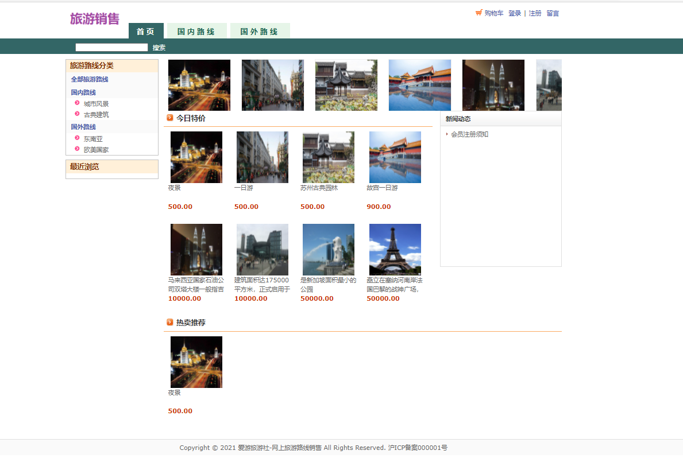The image size is (683, 462).
Task: Select the pink arrow icon next to 欧美国家
Action: (x=76, y=149)
